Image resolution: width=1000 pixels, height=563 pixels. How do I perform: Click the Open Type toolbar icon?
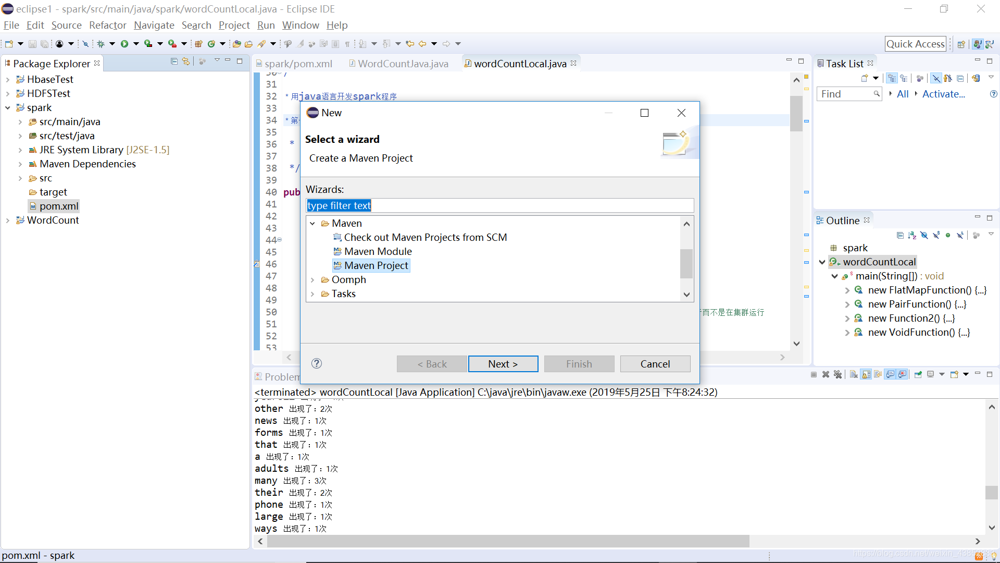click(236, 44)
